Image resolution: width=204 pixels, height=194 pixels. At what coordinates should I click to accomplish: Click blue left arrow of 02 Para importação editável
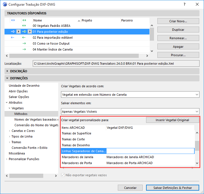pyautogui.click(x=12, y=38)
